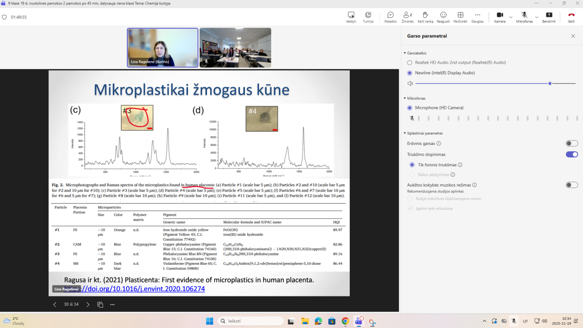
Task: Close the Garso parametrai panel
Action: coord(573,36)
